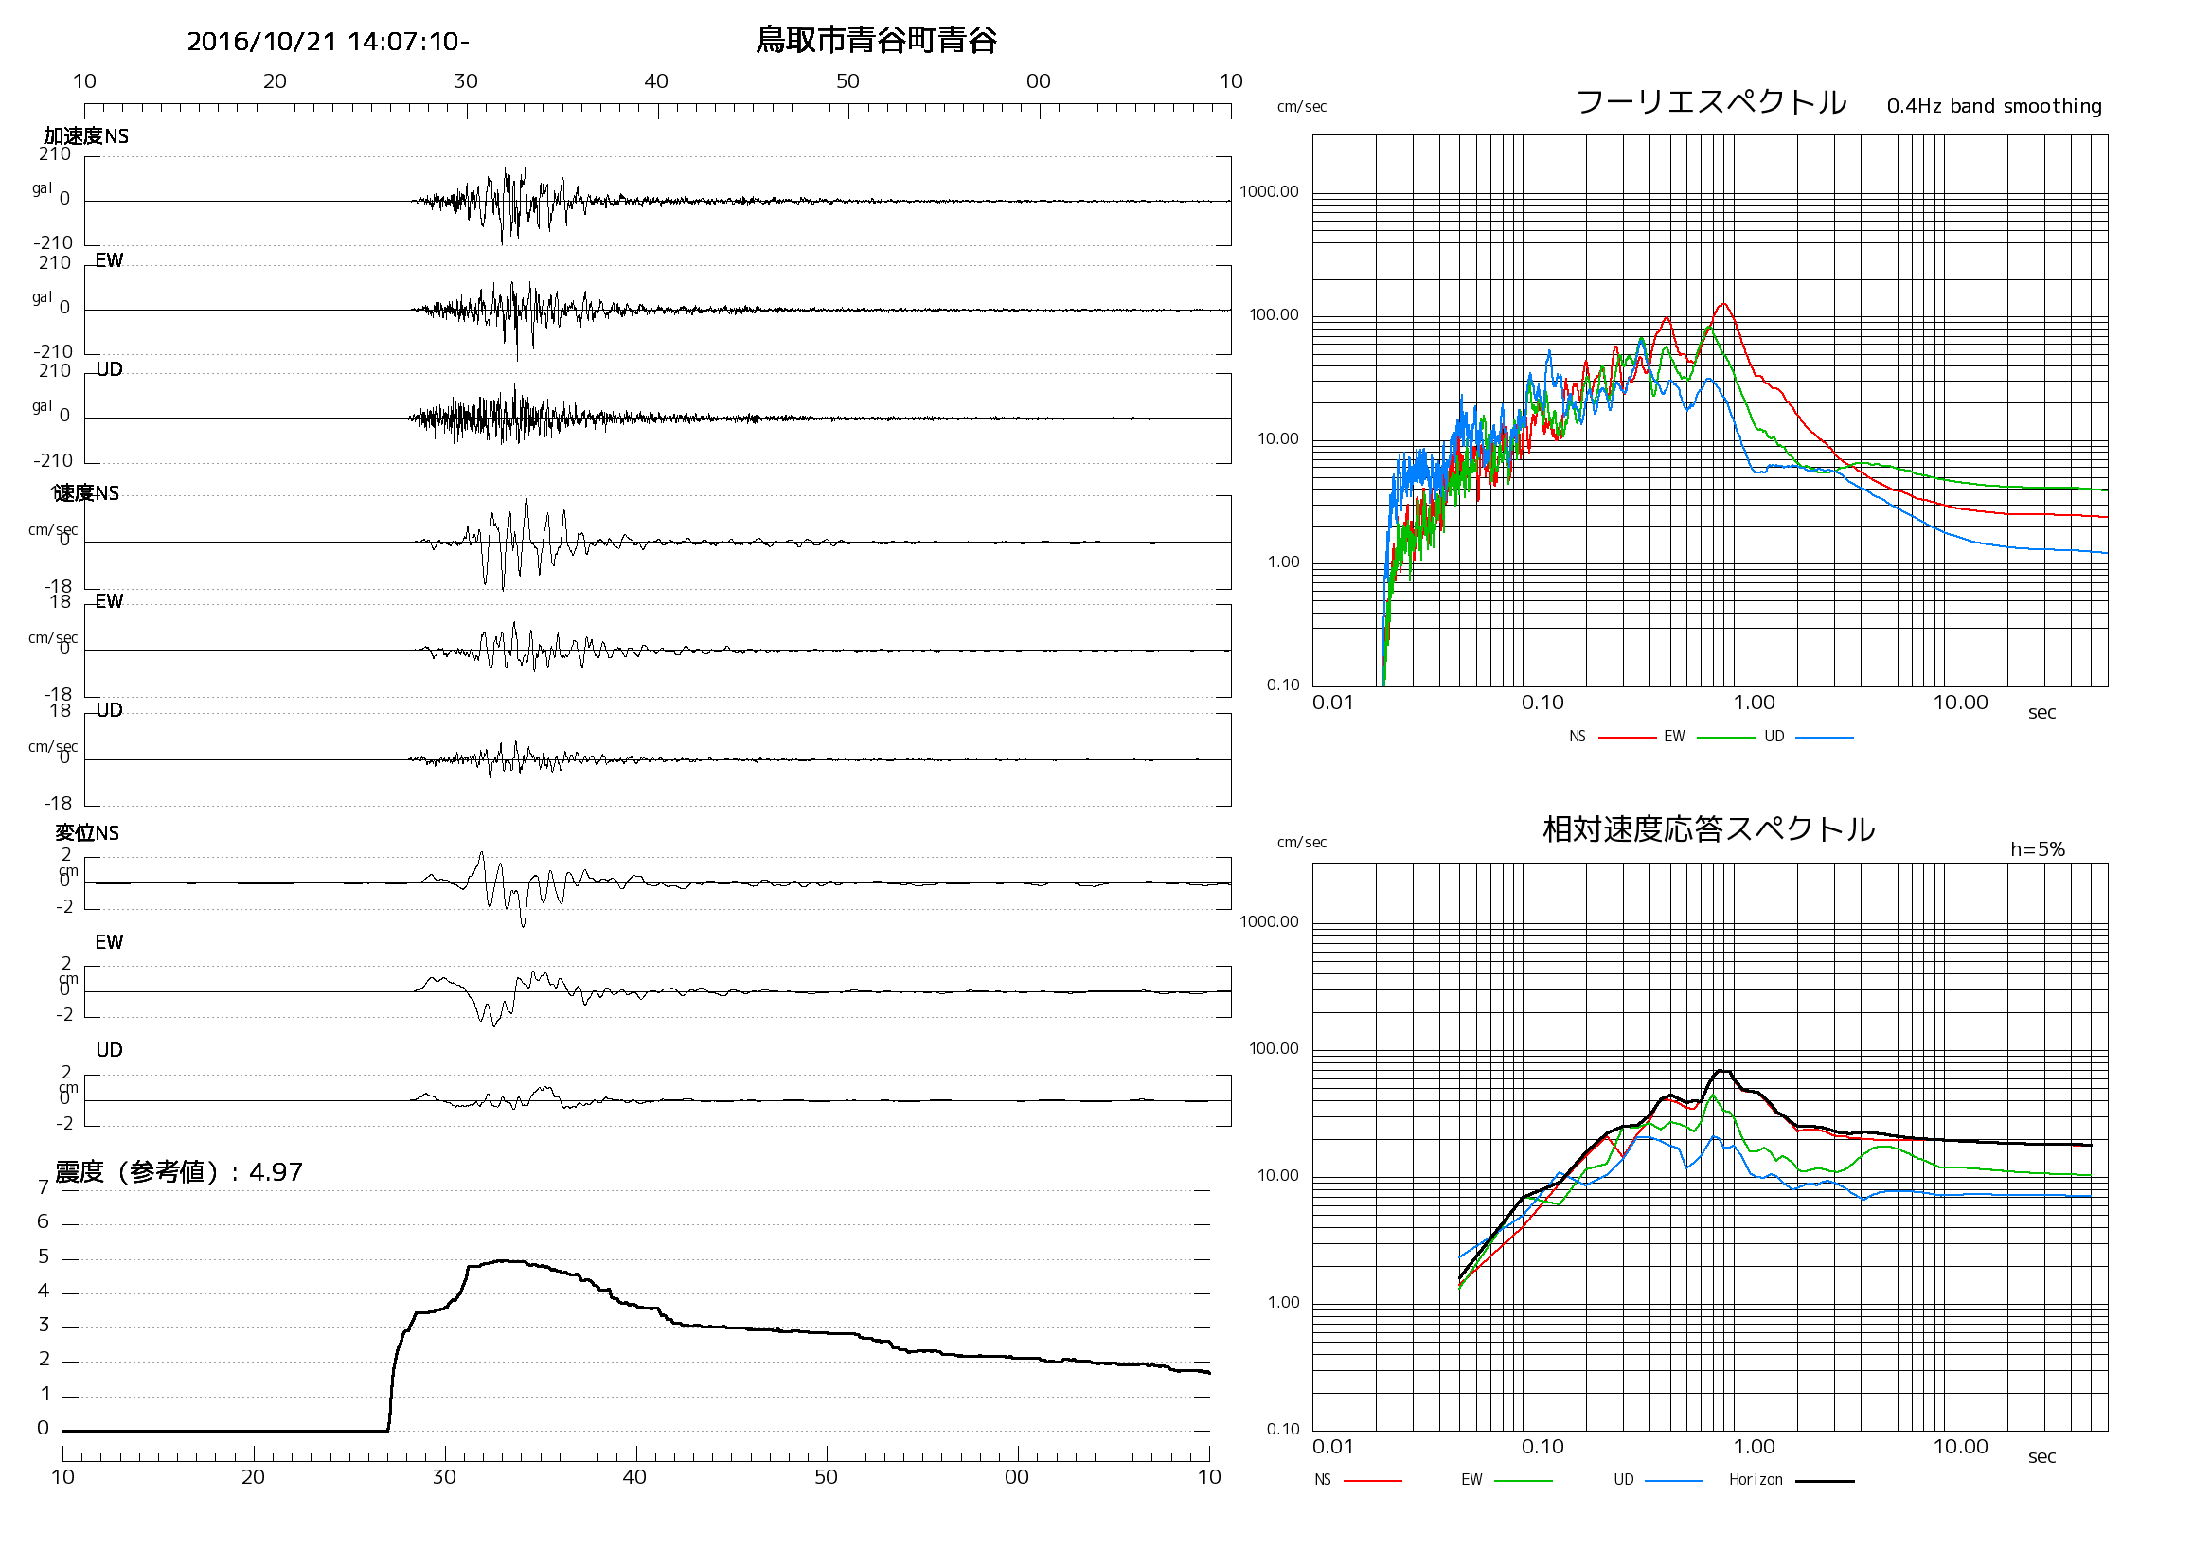2193x1550 pixels.
Task: Click the cm/sec unit above response spectrum chart
Action: 1302,843
